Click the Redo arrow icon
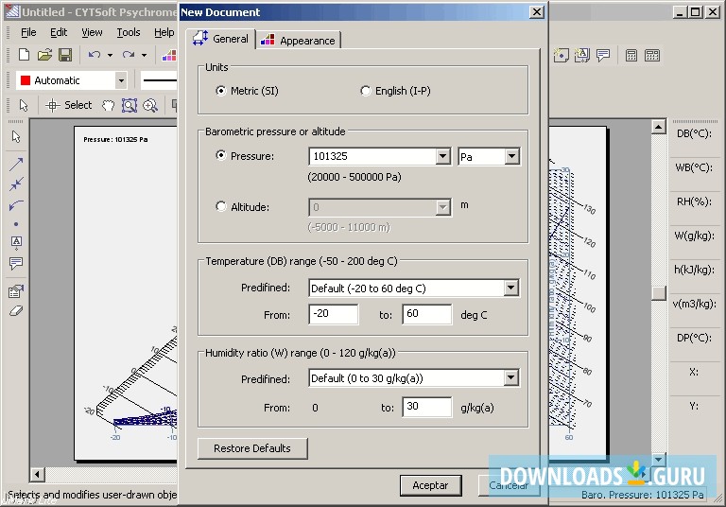The width and height of the screenshot is (726, 507). click(129, 55)
